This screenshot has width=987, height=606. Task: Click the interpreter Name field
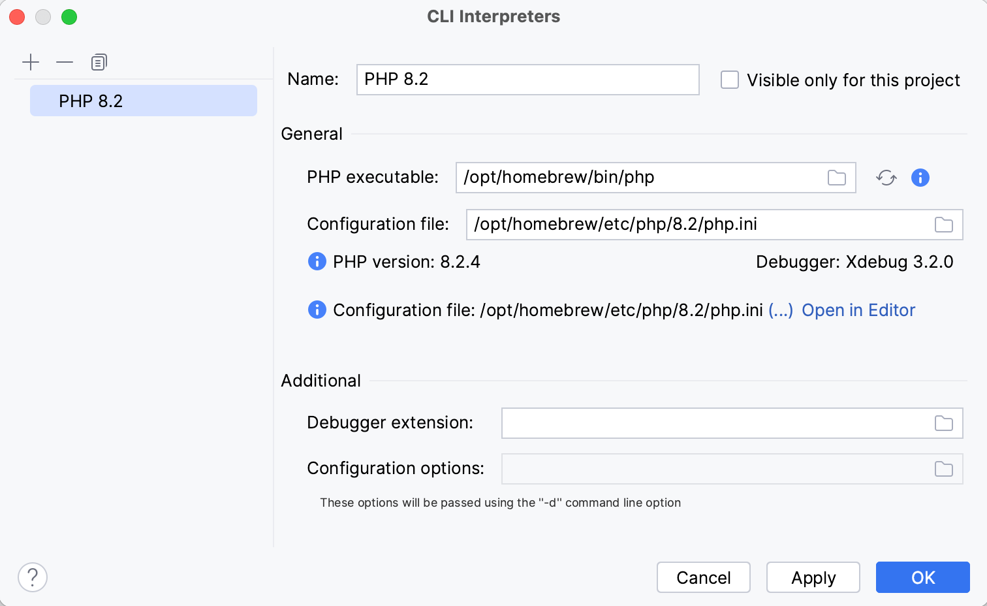coord(527,79)
